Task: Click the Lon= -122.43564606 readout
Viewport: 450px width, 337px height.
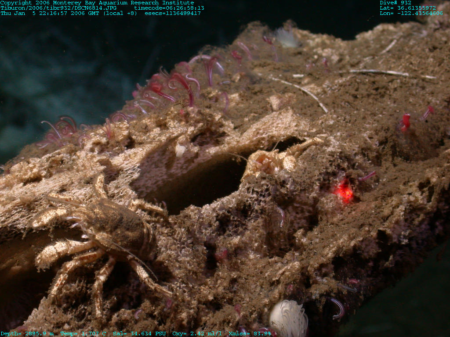Action: [411, 13]
